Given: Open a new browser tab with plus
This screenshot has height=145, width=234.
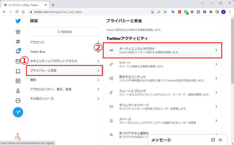Looking at the screenshot, I should pos(53,5).
